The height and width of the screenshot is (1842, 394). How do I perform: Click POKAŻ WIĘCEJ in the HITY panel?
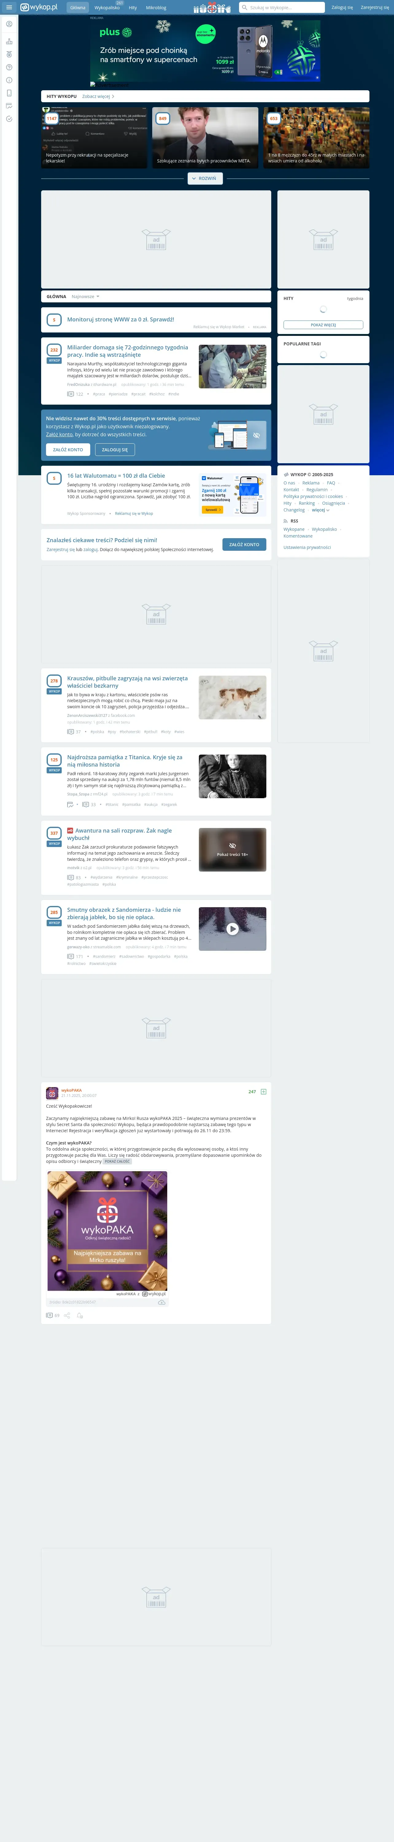coord(323,324)
